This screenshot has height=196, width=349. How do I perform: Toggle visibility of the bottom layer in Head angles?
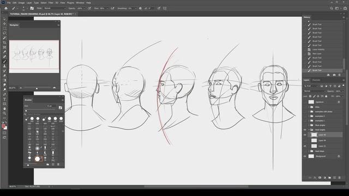305,146
